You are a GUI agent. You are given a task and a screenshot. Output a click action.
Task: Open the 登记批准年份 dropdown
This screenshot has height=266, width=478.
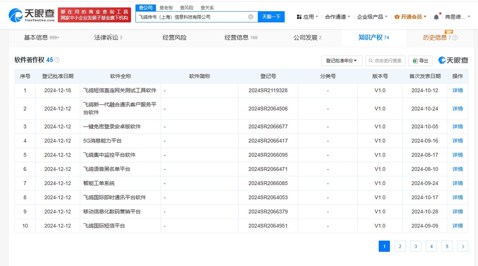(341, 61)
